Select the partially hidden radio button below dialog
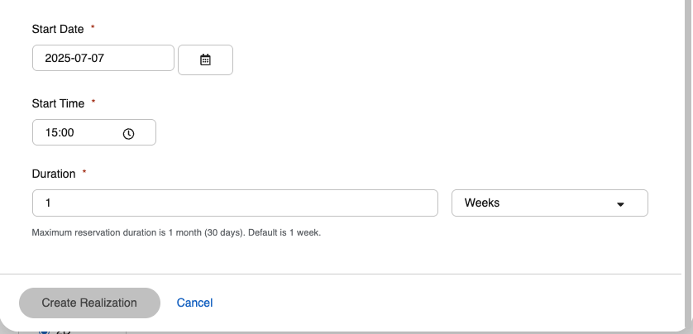693x334 pixels. point(44,331)
